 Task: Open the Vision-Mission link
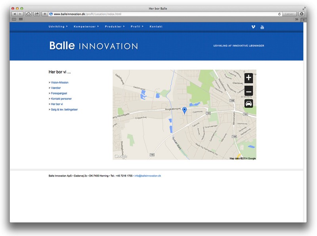click(x=60, y=83)
